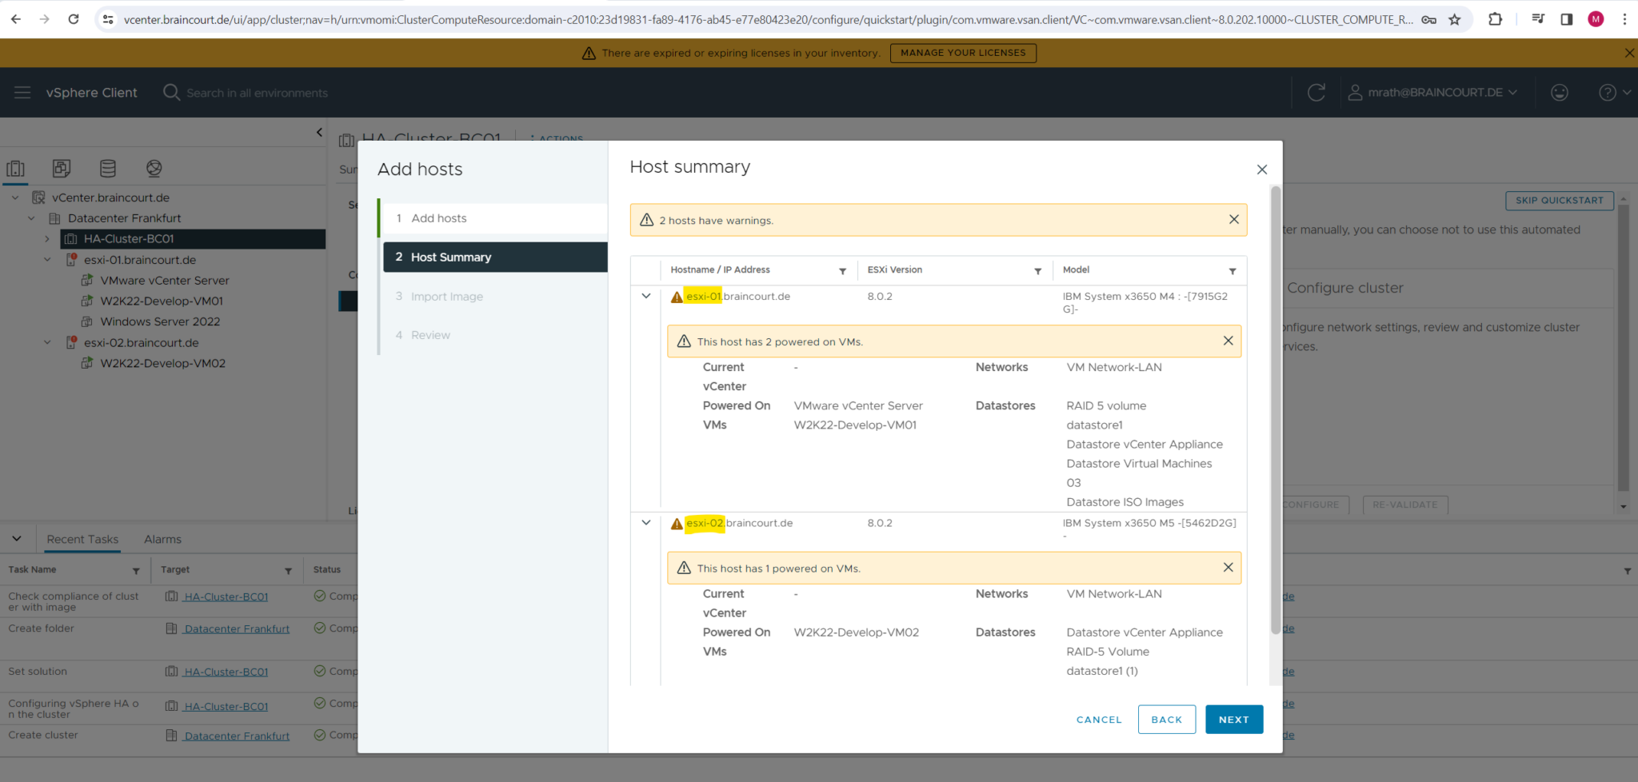
Task: Select the Hosts and Clusters inventory icon
Action: click(x=16, y=169)
